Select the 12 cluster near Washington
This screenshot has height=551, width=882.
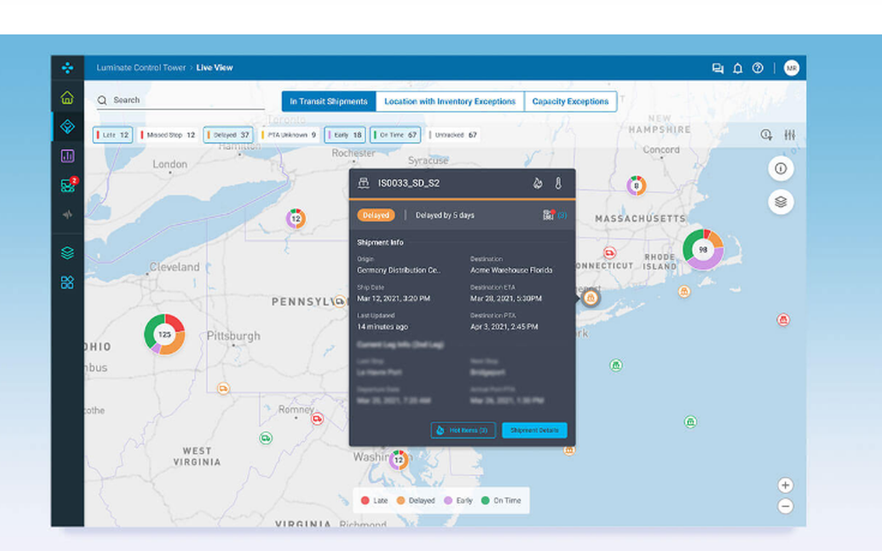click(x=399, y=460)
